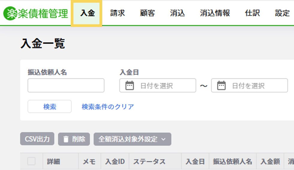This screenshot has height=170, width=294.
Task: Click the 入金日 table column header
Action: point(195,162)
